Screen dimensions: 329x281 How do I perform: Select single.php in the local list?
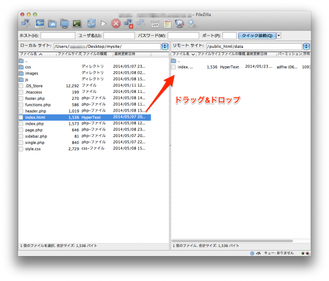click(85, 142)
